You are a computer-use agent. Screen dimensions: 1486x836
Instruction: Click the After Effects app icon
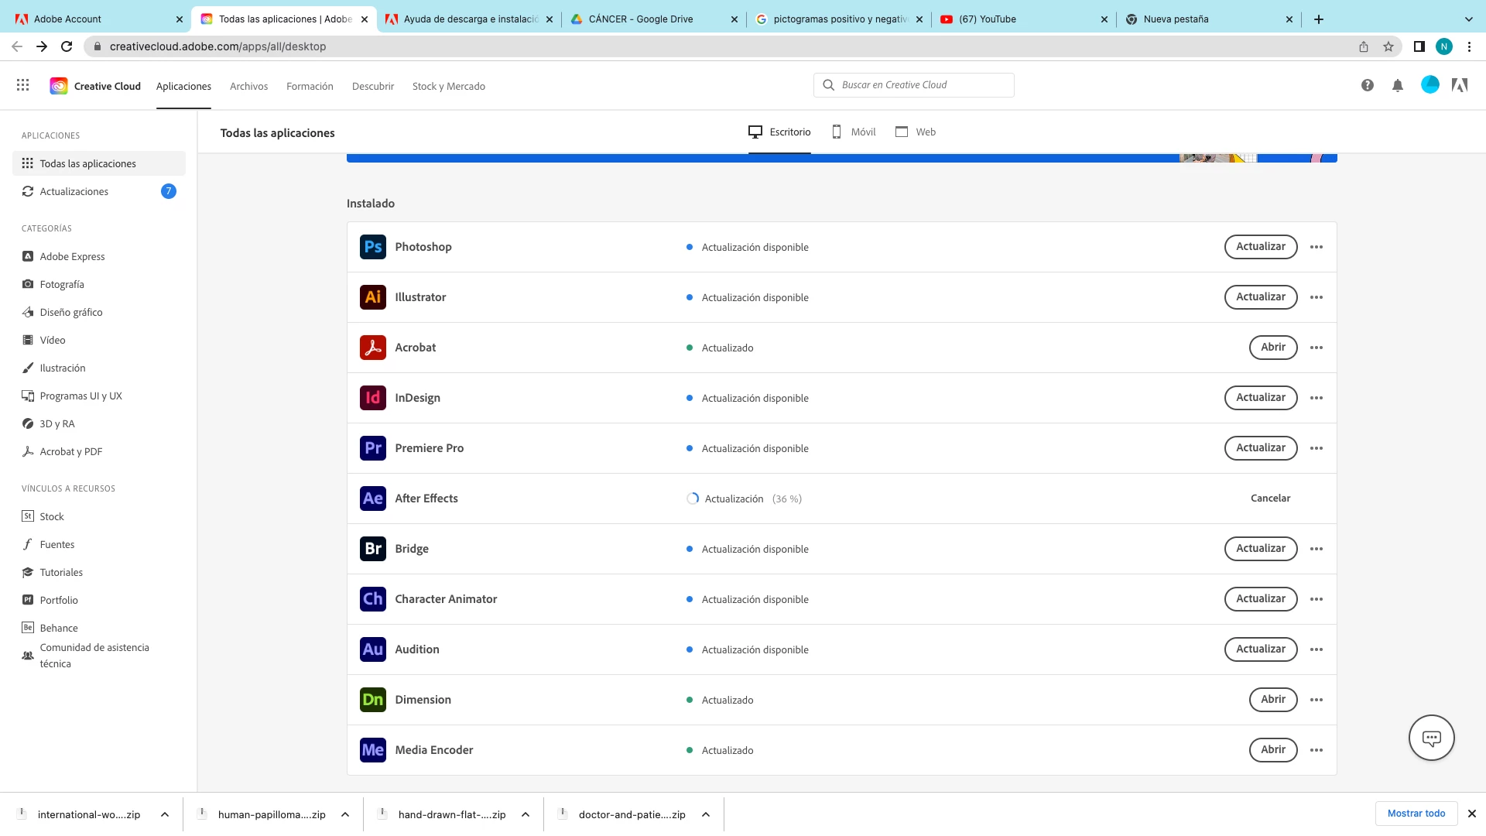(x=373, y=499)
